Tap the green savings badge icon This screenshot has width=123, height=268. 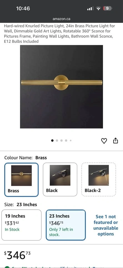pyautogui.click(x=7, y=267)
